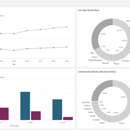130x130 pixels.
Task: Click the 2013 year axis label
Action: [x=67, y=61]
